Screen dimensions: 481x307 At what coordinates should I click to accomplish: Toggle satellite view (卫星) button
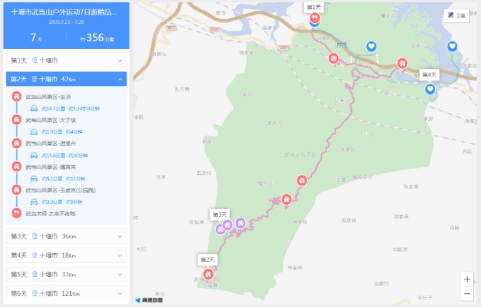pyautogui.click(x=456, y=15)
